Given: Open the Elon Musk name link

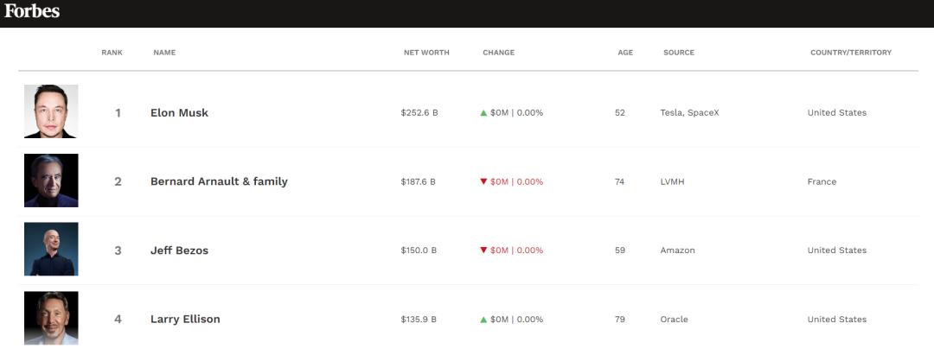Looking at the screenshot, I should pyautogui.click(x=179, y=113).
